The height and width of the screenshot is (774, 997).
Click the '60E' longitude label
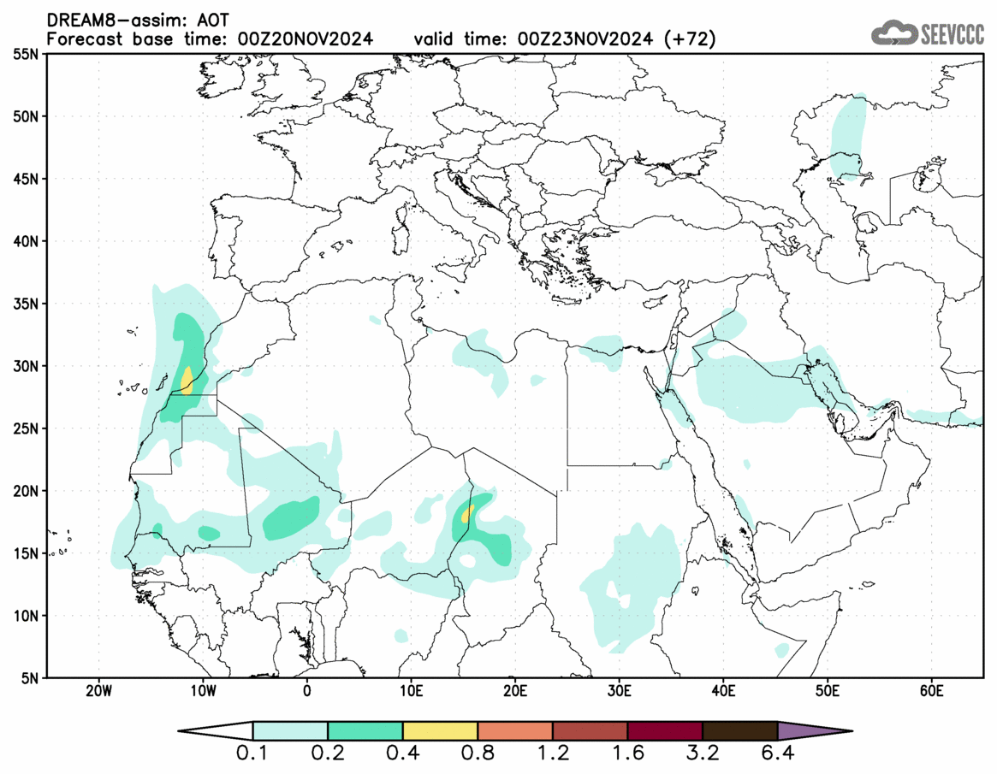[x=931, y=691]
